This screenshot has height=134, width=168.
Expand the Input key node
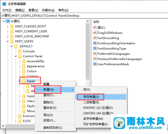coord(20,96)
